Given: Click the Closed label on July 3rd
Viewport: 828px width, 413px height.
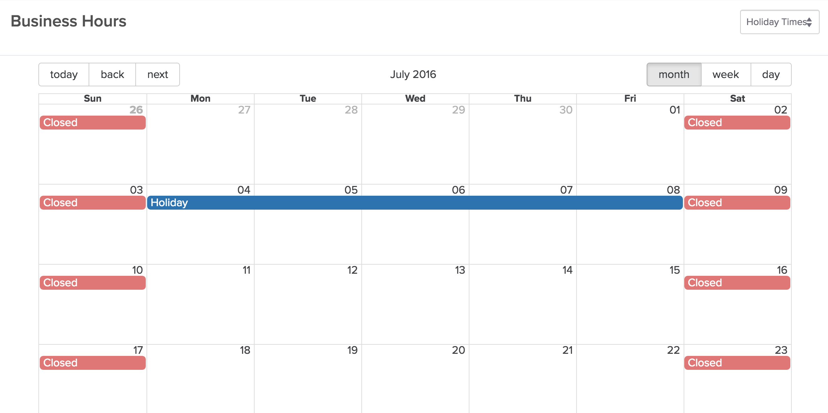Looking at the screenshot, I should click(x=92, y=202).
